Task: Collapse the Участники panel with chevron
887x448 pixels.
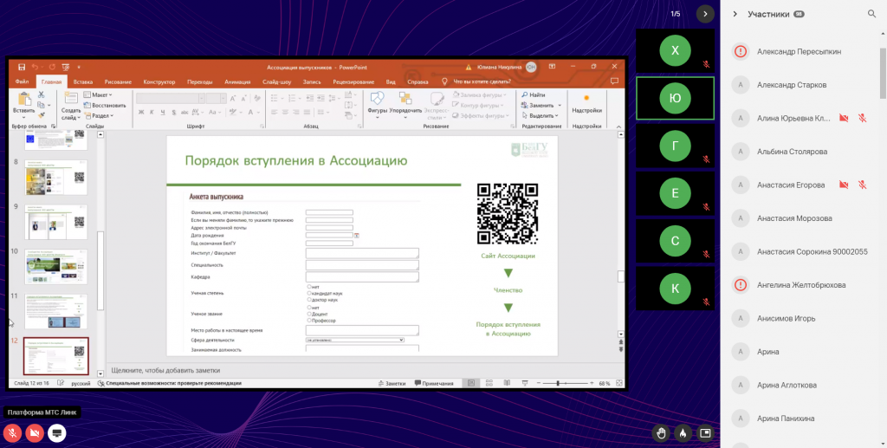Action: pos(735,14)
